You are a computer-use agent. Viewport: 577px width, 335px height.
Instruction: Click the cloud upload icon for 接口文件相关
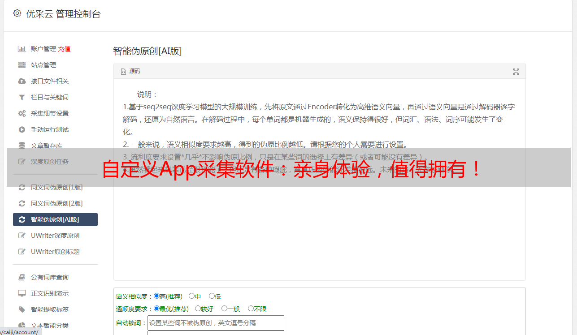(x=22, y=81)
